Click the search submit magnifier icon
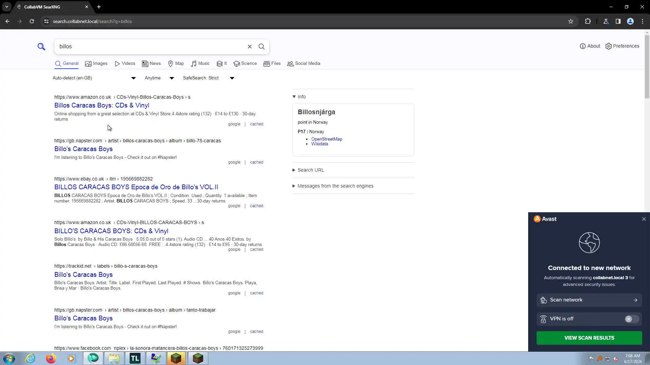This screenshot has height=365, width=650. click(261, 47)
